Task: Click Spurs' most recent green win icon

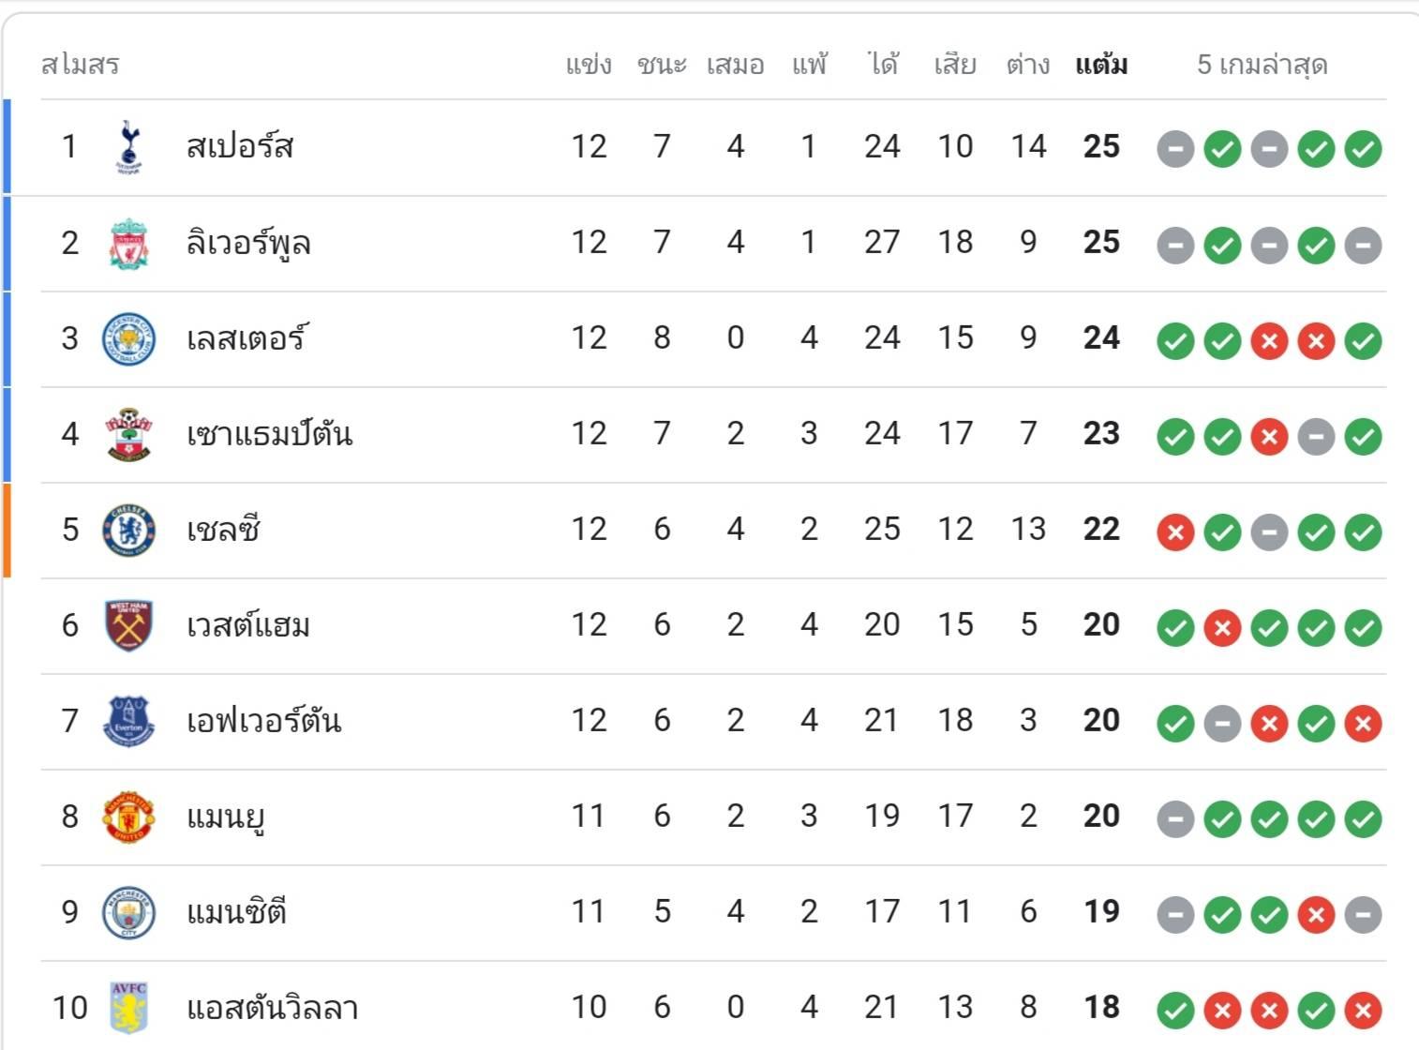Action: (x=1363, y=148)
